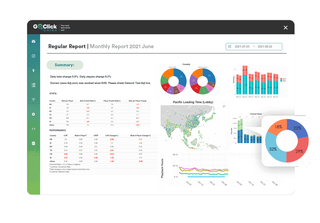
Task: Open the 2021-07-03 start date selector
Action: (x=242, y=46)
